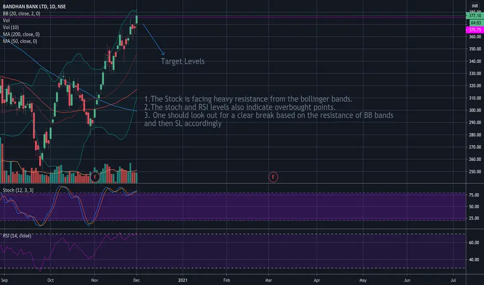The image size is (484, 285).
Task: Click the green 377.10 current price label
Action: point(475,16)
